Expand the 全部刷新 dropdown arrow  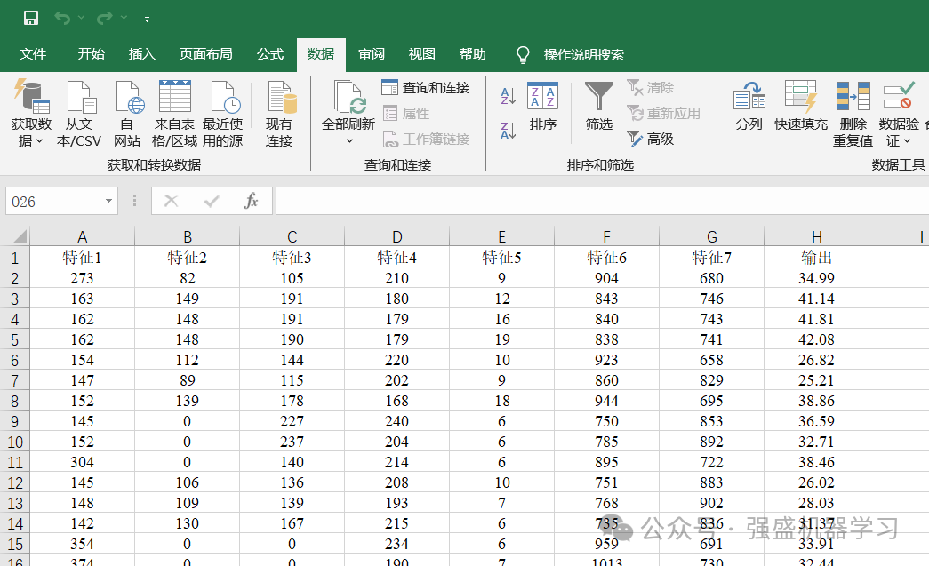tap(349, 141)
